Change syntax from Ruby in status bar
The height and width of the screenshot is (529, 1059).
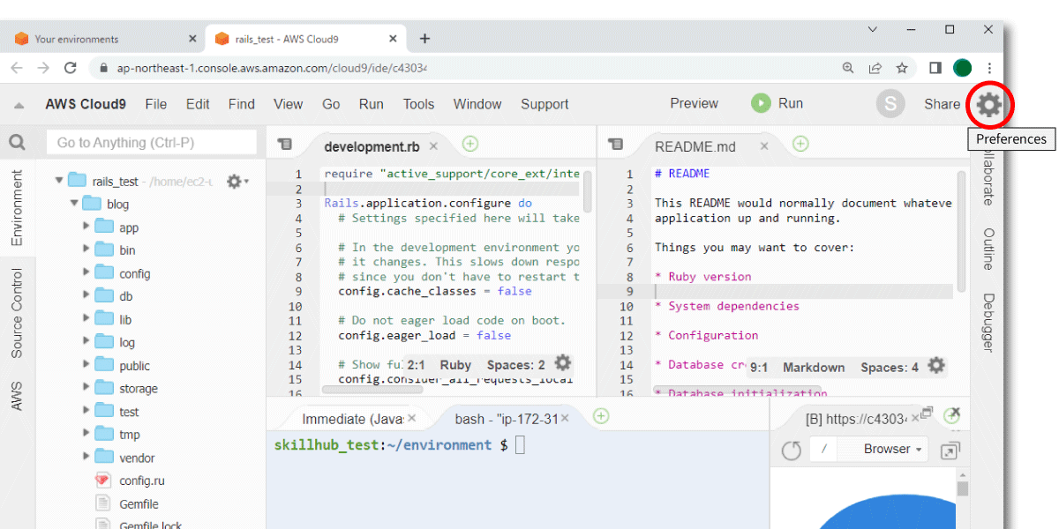[455, 364]
